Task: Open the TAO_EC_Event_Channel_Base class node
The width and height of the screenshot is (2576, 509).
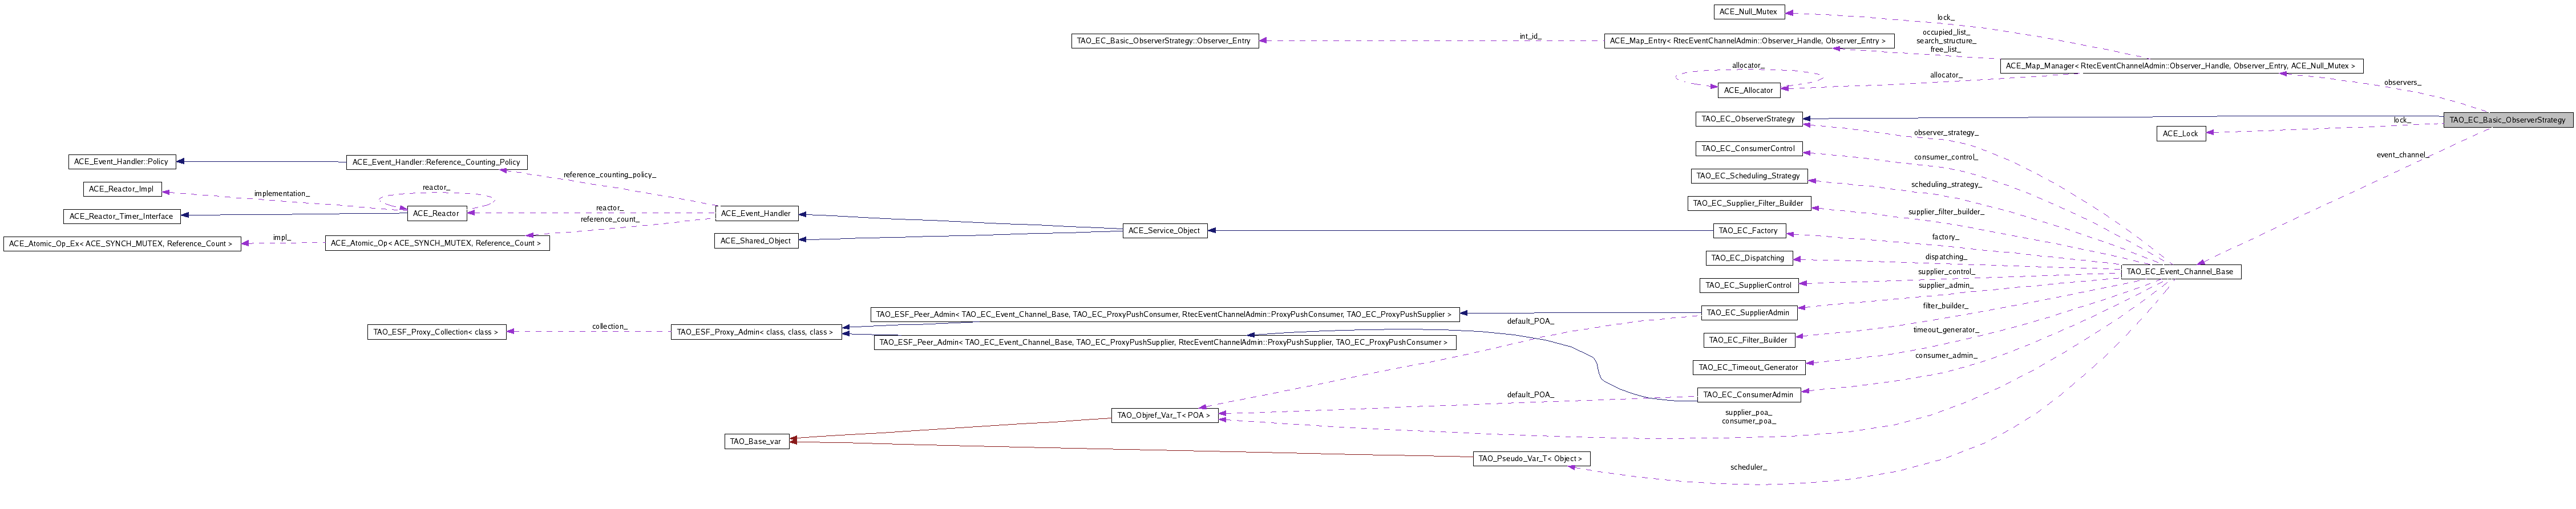Action: [2180, 272]
